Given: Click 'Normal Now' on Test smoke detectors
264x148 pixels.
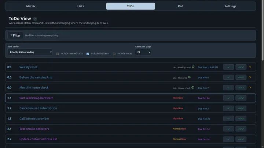Looking at the screenshot, I should (179, 129).
